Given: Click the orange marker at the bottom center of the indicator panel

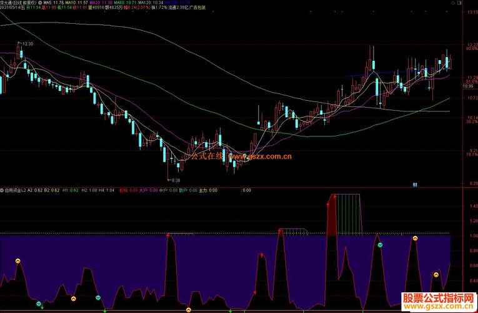Looking at the screenshot, I should tap(189, 309).
